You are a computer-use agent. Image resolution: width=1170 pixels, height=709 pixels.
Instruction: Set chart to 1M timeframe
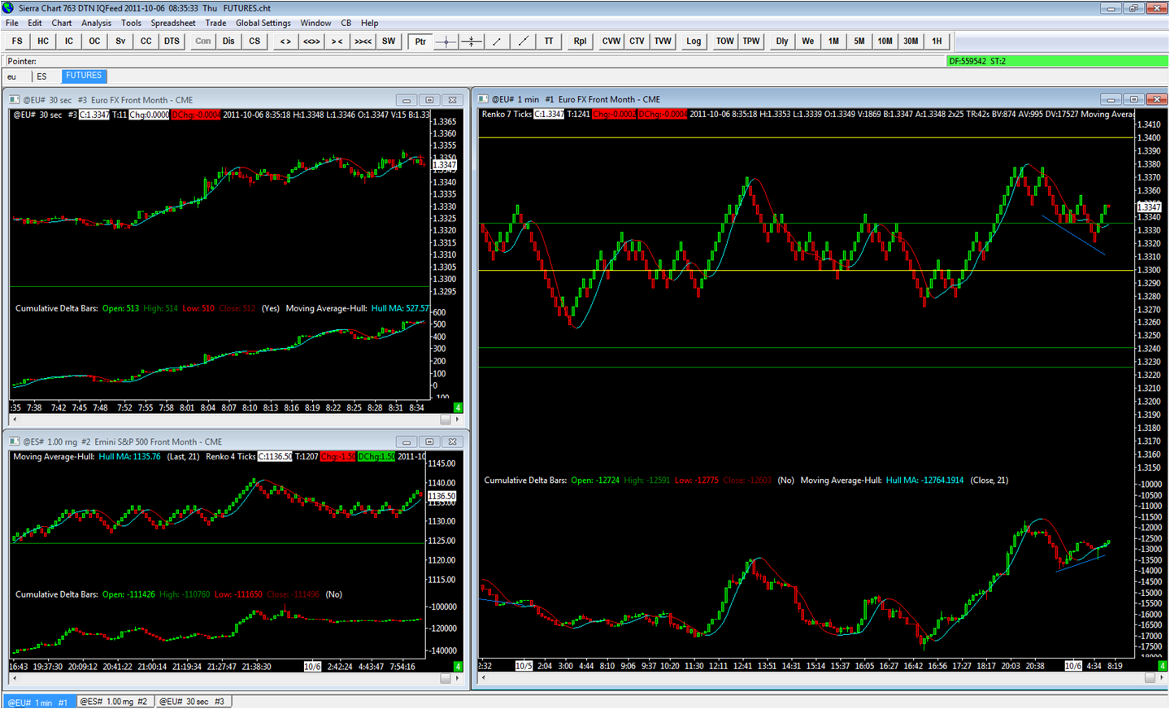tap(833, 41)
